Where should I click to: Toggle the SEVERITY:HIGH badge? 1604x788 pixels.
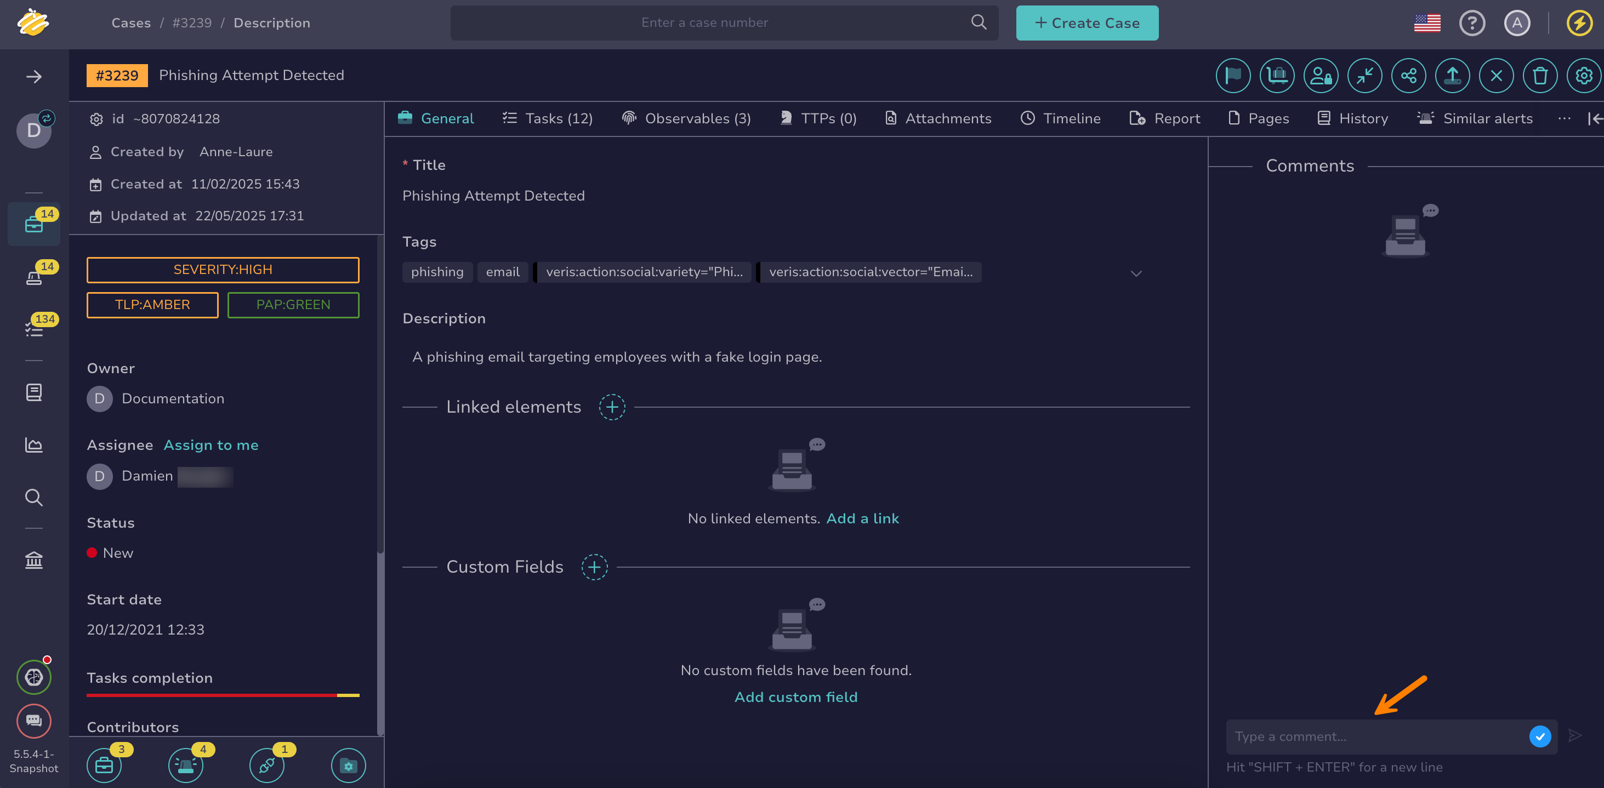(223, 270)
